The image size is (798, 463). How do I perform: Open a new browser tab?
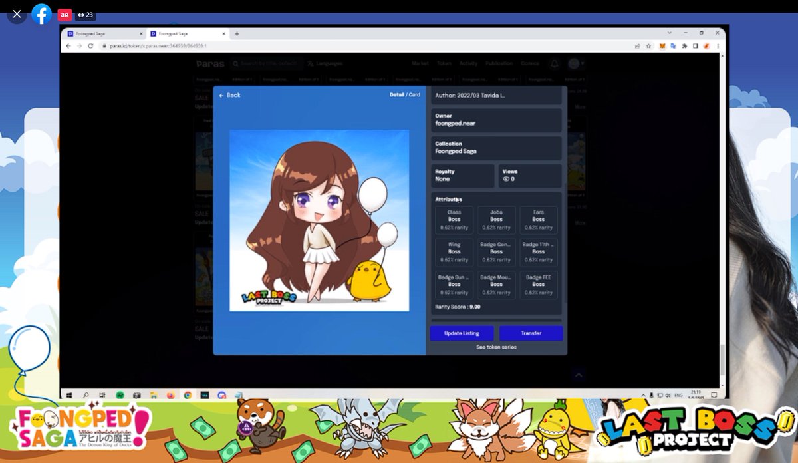coord(237,33)
